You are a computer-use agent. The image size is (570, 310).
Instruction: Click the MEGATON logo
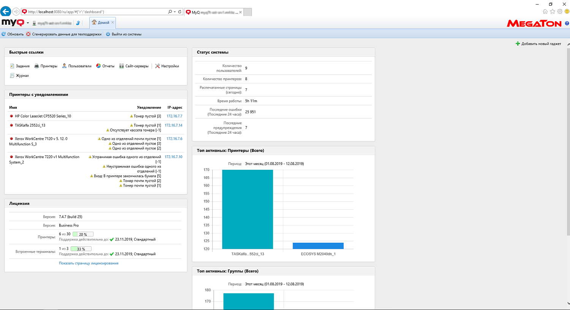534,24
